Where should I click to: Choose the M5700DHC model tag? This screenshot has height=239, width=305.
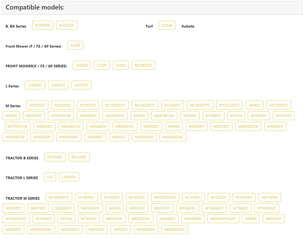279,105
